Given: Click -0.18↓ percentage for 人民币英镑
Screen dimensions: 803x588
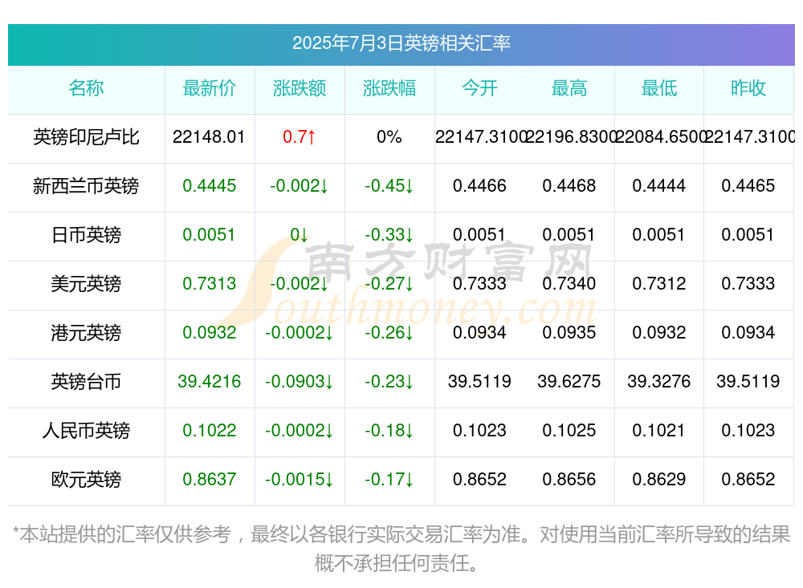Looking at the screenshot, I should pyautogui.click(x=389, y=431).
